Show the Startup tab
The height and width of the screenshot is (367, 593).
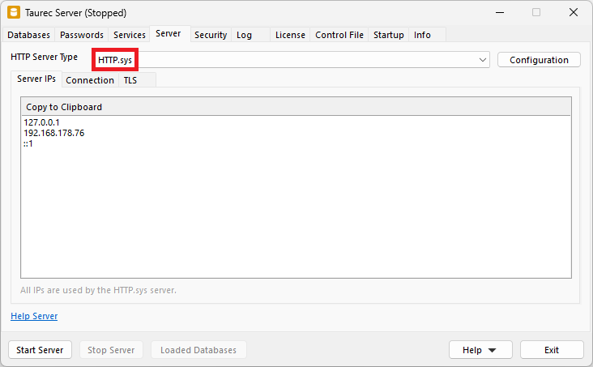388,35
